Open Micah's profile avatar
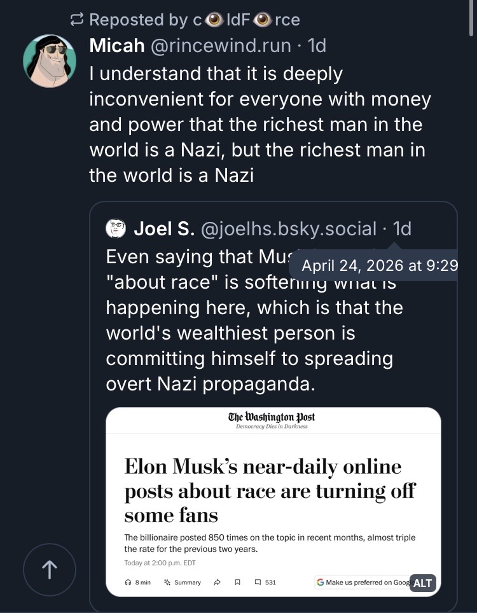This screenshot has width=477, height=613. 50,61
